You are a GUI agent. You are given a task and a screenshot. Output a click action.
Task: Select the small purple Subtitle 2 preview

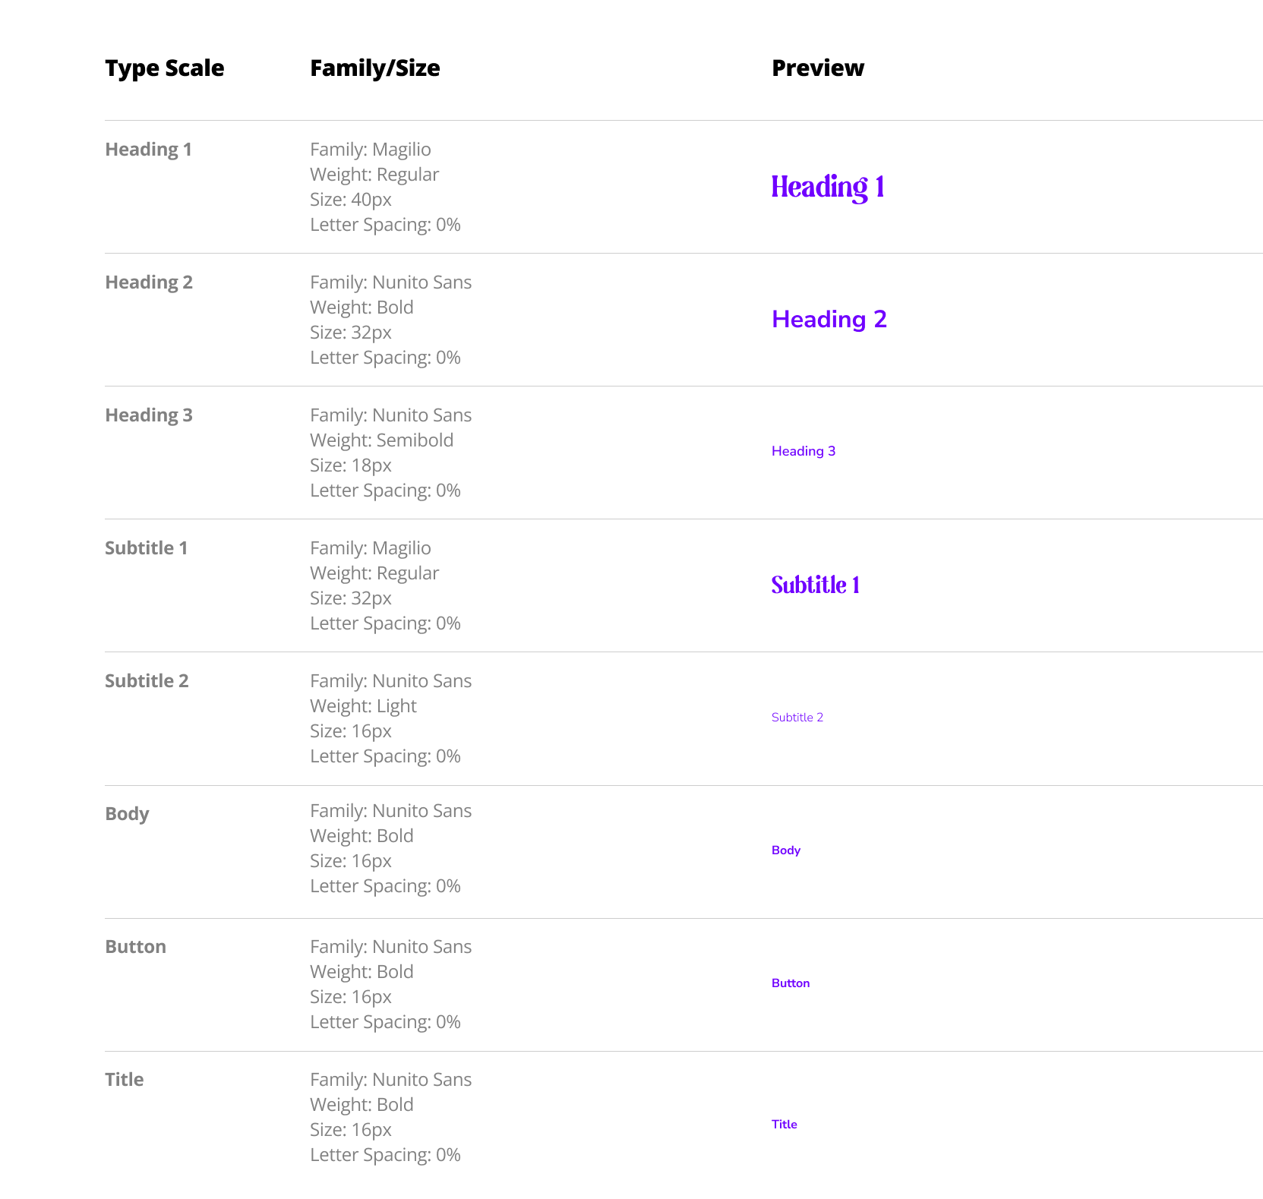797,718
